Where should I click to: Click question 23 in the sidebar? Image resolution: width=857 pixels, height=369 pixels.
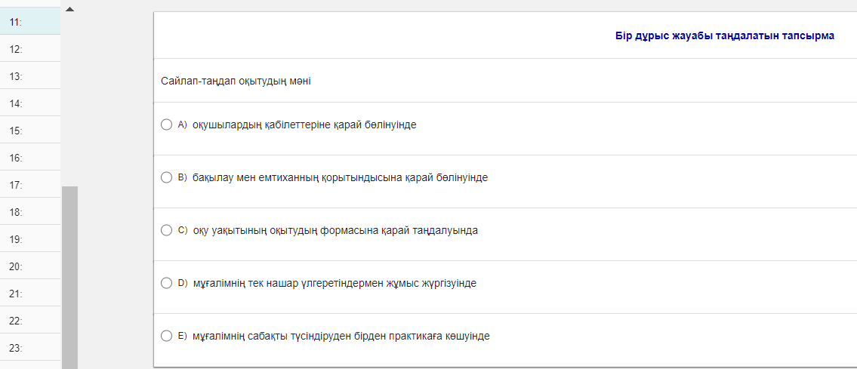(30, 348)
